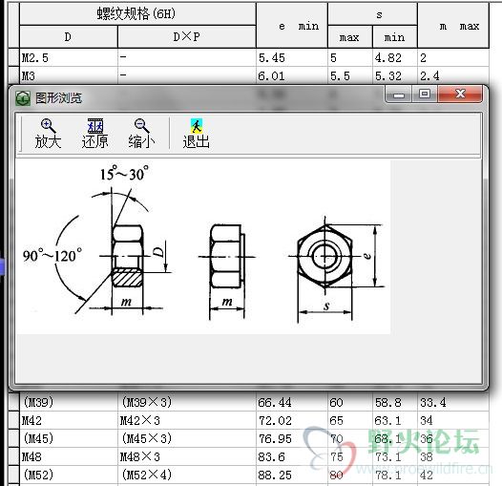
Task: Select the 4.82 s min cell
Action: point(395,57)
